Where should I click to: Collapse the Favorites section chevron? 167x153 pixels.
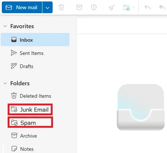(x=5, y=26)
